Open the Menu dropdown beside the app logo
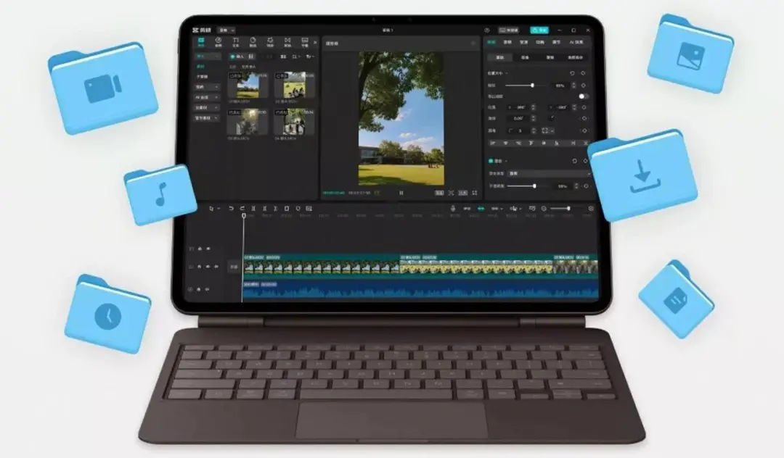 tap(226, 30)
